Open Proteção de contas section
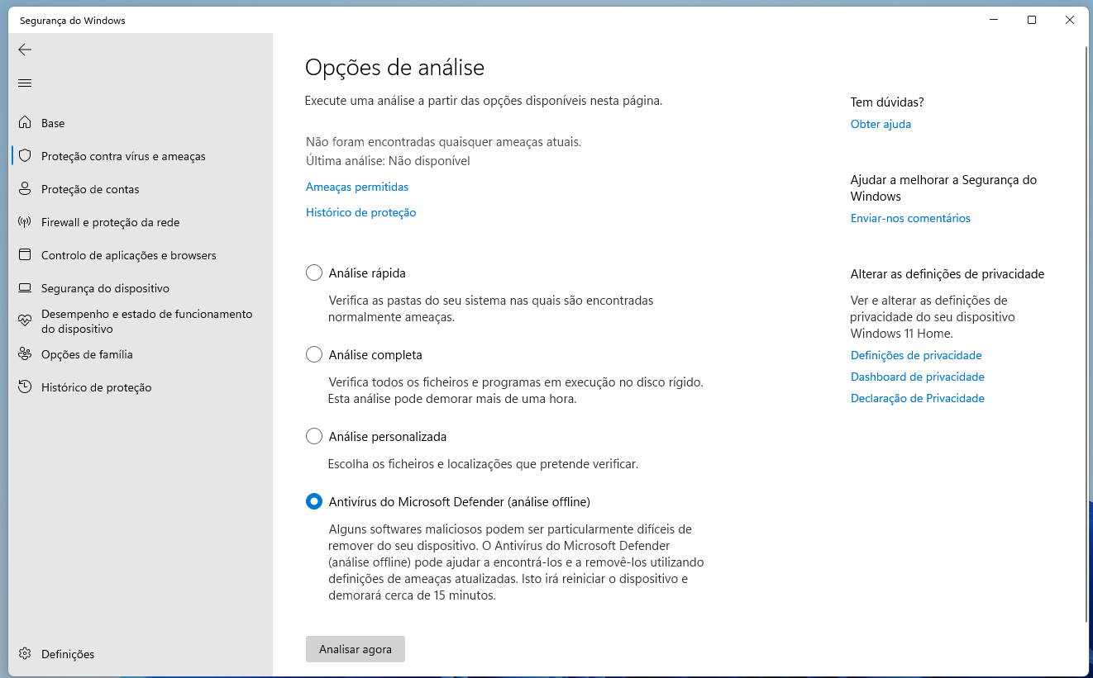 pyautogui.click(x=141, y=189)
